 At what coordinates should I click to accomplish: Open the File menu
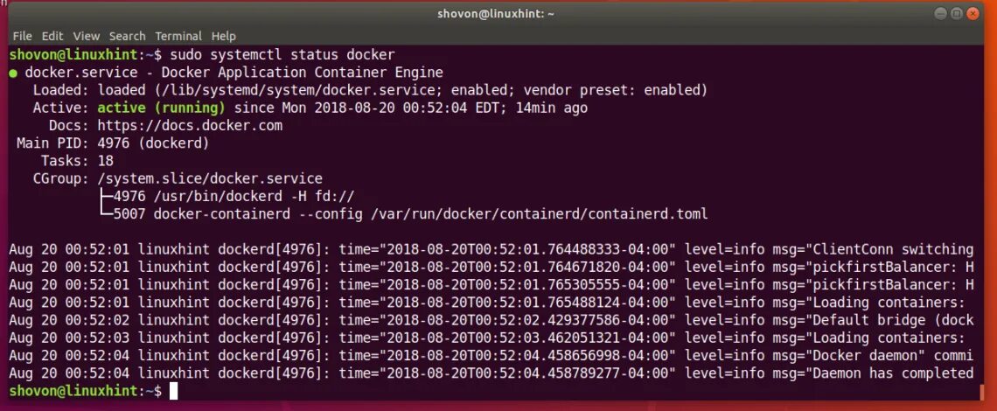(x=22, y=36)
